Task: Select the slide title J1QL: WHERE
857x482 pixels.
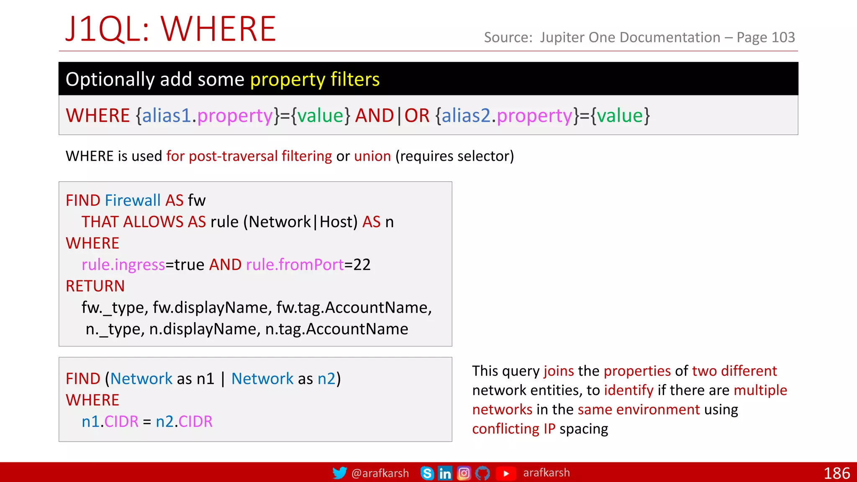Action: click(171, 28)
